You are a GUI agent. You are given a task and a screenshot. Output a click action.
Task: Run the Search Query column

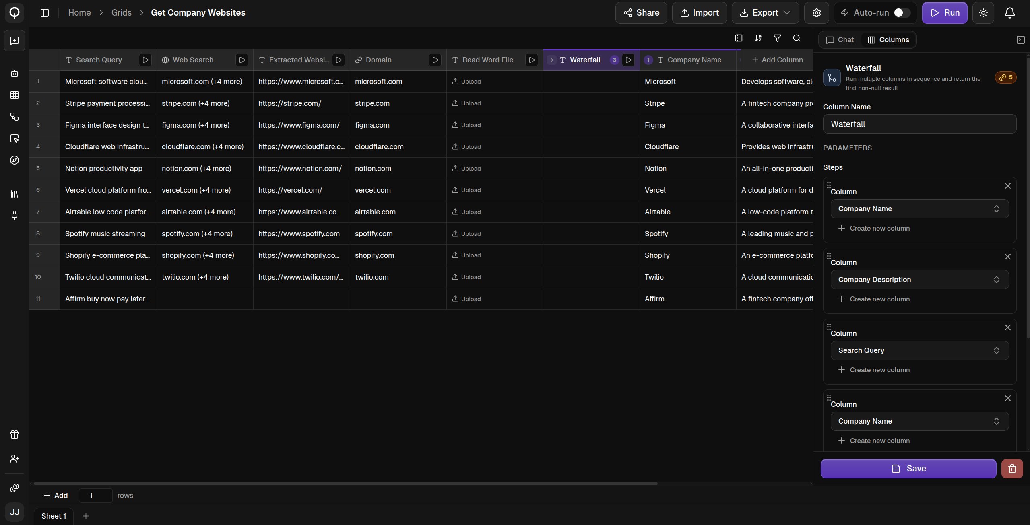(145, 60)
